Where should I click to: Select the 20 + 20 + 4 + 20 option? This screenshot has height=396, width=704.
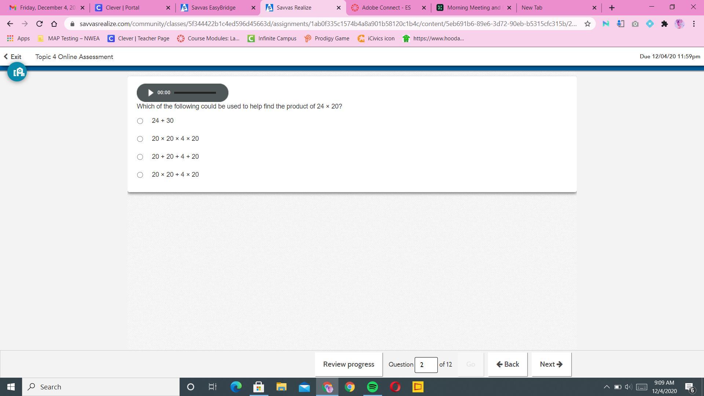tap(140, 157)
